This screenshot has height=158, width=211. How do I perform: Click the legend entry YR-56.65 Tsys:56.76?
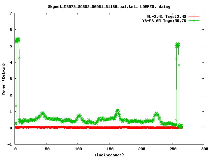coord(164,21)
